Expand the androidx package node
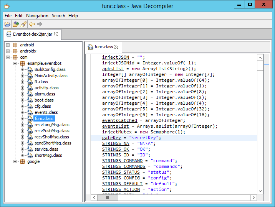The height and width of the screenshot is (207, 275). (8, 51)
